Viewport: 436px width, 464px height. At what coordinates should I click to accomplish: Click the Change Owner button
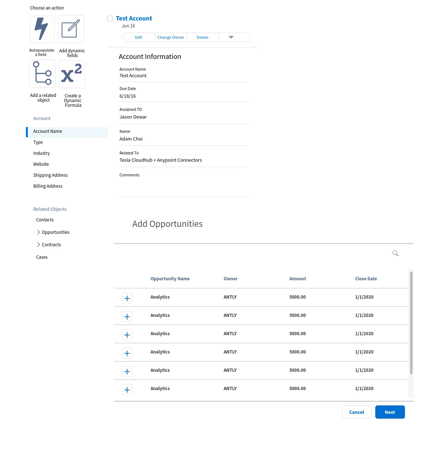pos(171,37)
